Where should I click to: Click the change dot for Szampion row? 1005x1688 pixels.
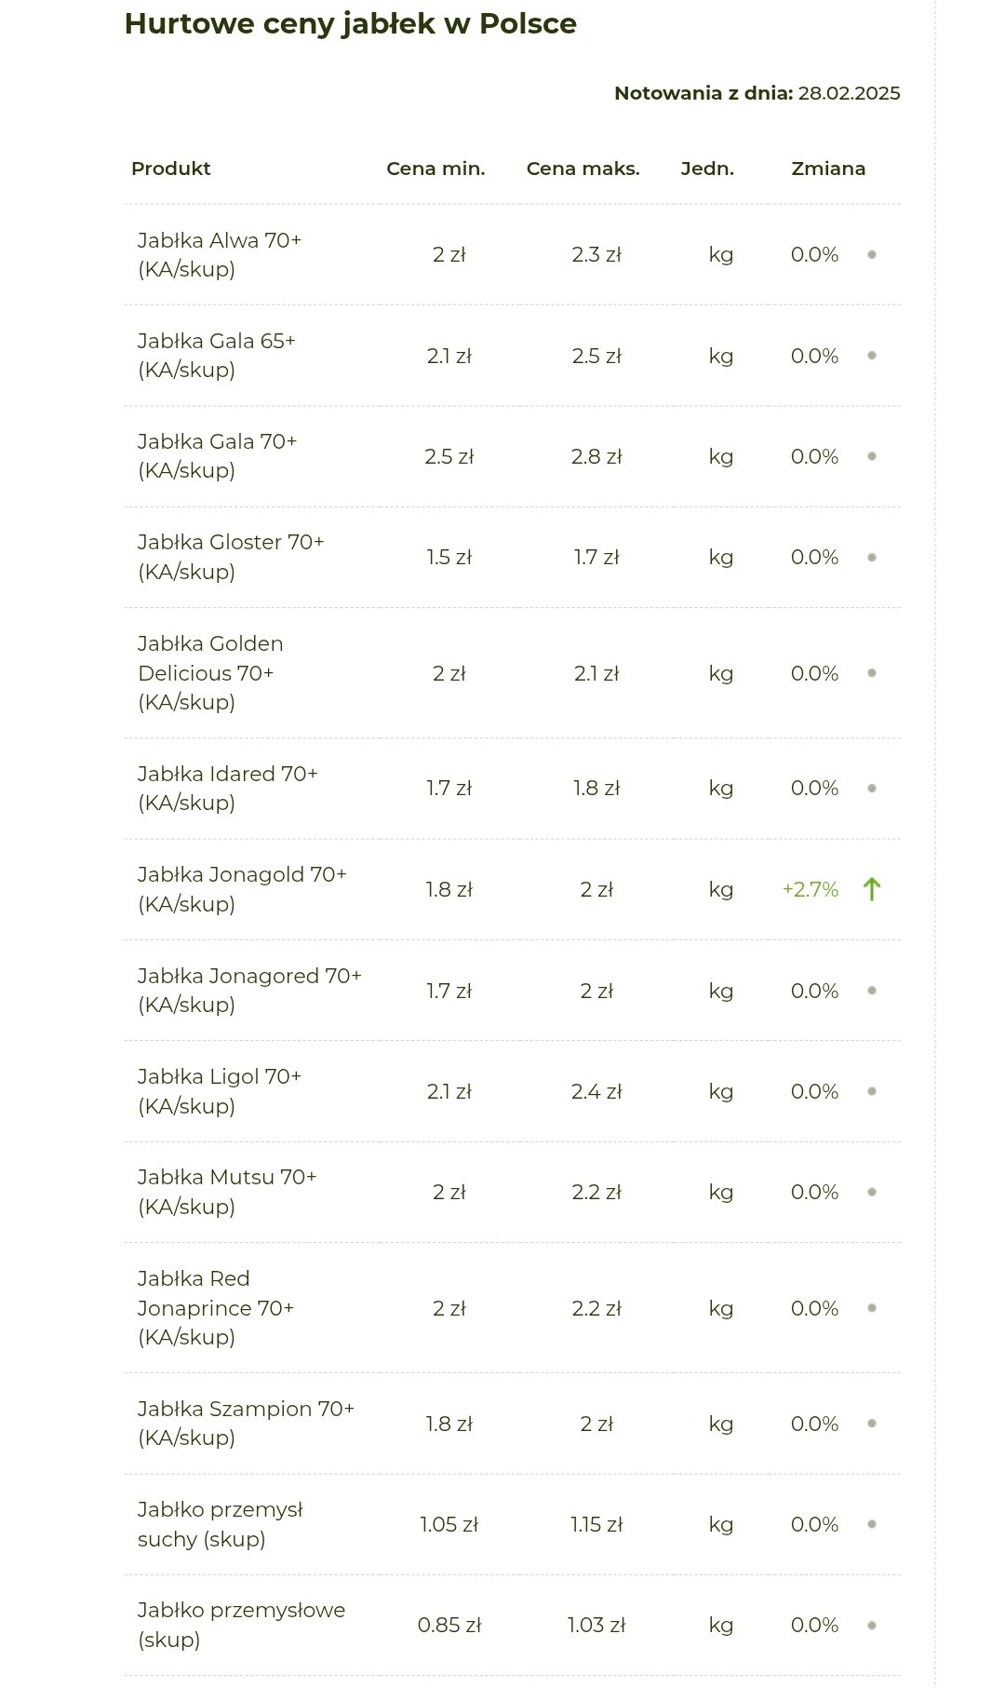872,1424
